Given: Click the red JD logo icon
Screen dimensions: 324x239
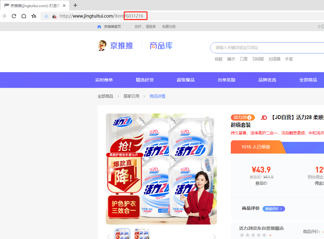Looking at the screenshot, I should tap(264, 118).
